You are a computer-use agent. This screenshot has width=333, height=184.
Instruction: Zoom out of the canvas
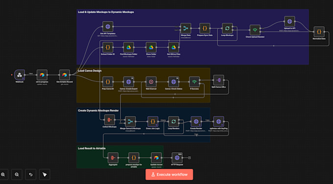click(17, 174)
